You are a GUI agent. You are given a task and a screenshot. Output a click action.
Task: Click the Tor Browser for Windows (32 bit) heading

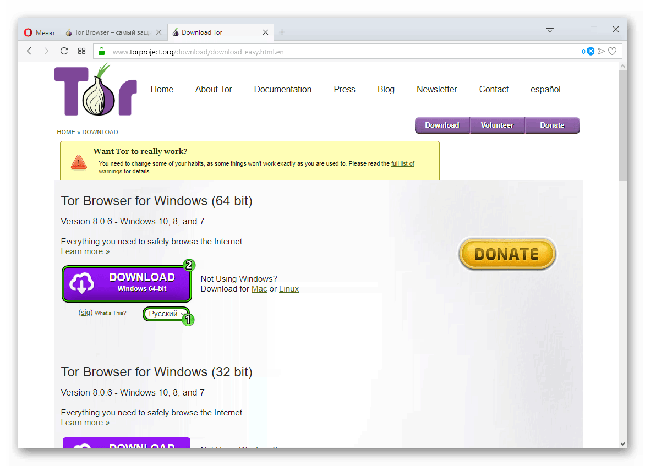pyautogui.click(x=157, y=372)
